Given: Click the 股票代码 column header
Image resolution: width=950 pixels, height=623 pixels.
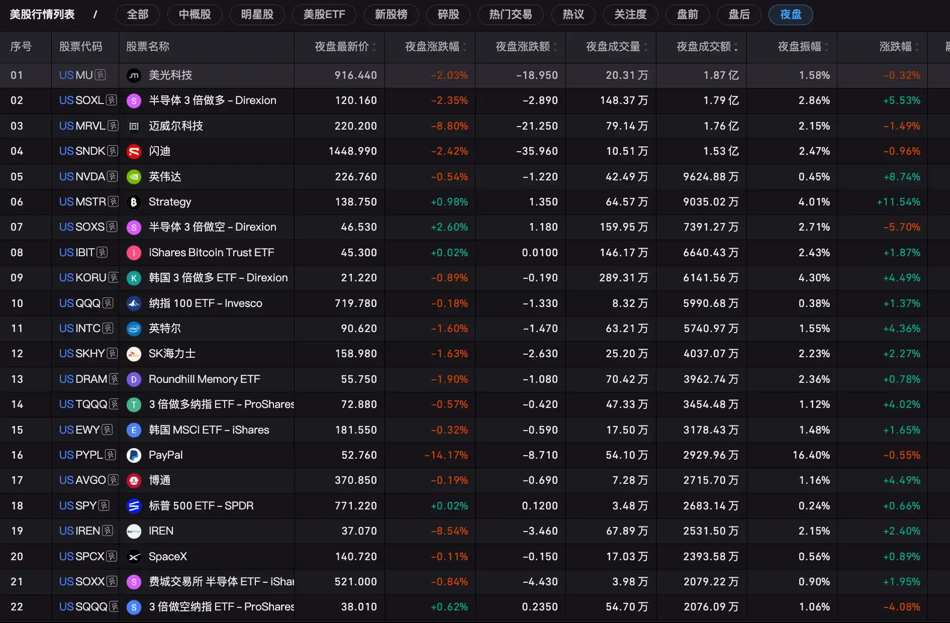Looking at the screenshot, I should (x=80, y=47).
